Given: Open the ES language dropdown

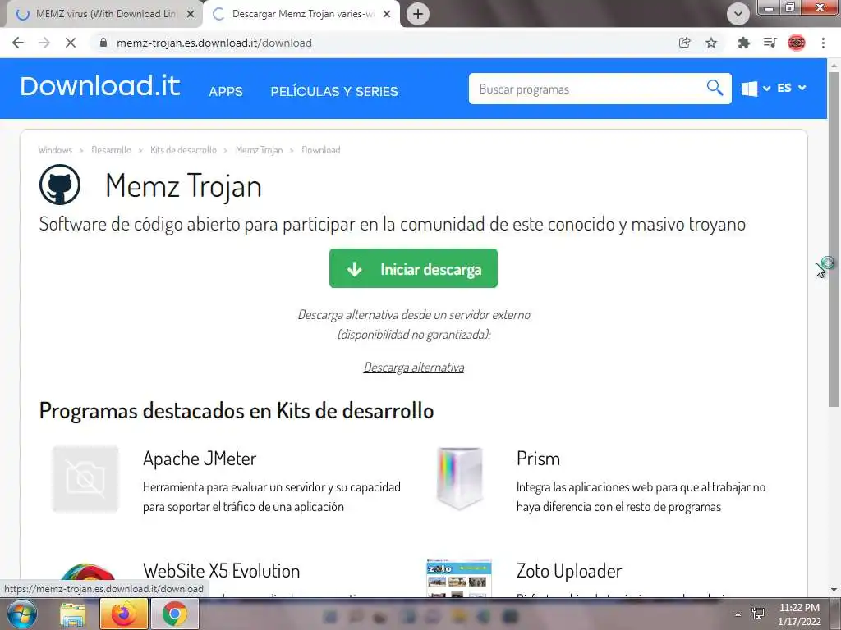Looking at the screenshot, I should point(791,88).
